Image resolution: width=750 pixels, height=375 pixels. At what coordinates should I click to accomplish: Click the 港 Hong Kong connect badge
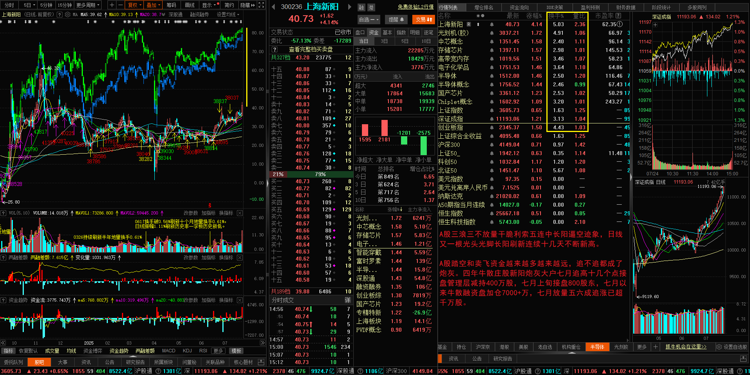tap(371, 7)
